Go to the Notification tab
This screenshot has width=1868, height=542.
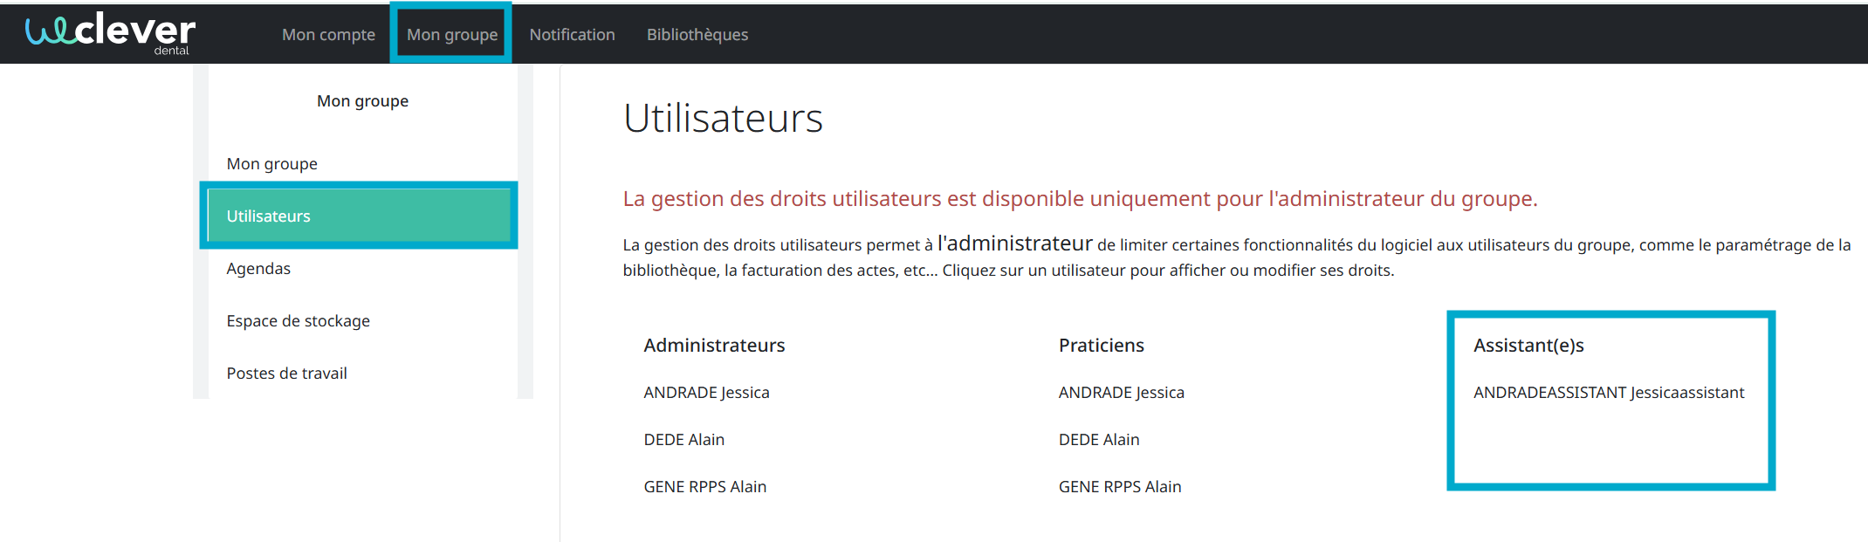(572, 35)
